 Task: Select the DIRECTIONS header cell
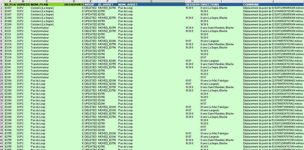[x=221, y=5]
